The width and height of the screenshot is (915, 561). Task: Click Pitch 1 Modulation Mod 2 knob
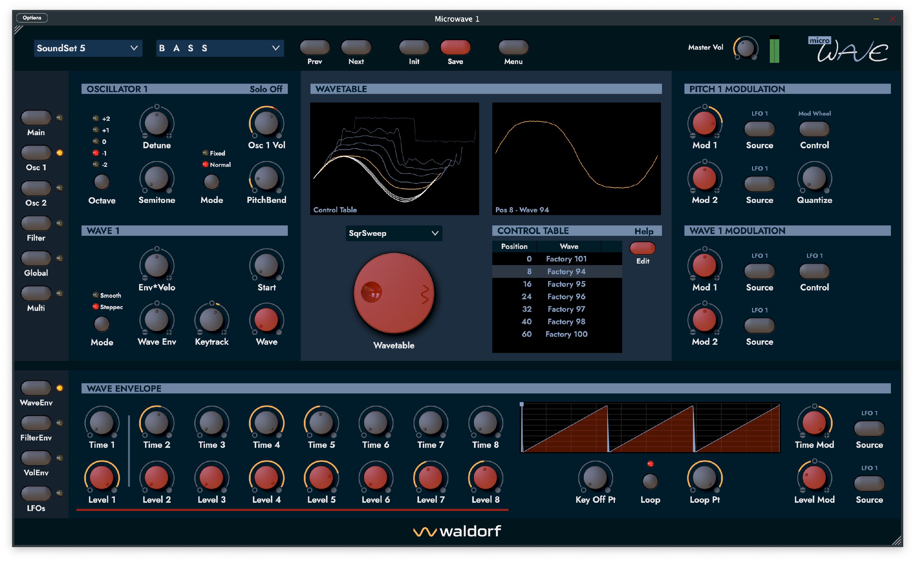[x=705, y=178]
